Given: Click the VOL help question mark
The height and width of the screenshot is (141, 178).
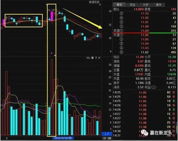Looking at the screenshot, I should pyautogui.click(x=96, y=58).
